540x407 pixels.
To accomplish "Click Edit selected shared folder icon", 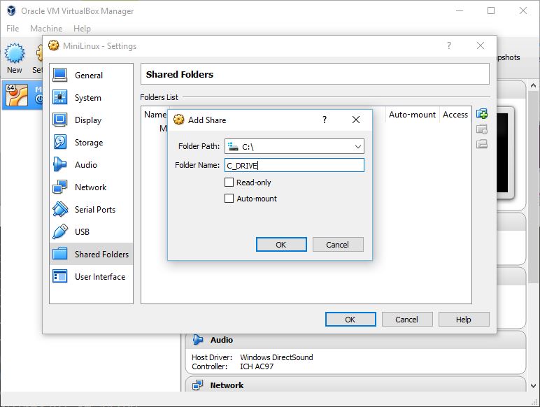I will coord(482,129).
